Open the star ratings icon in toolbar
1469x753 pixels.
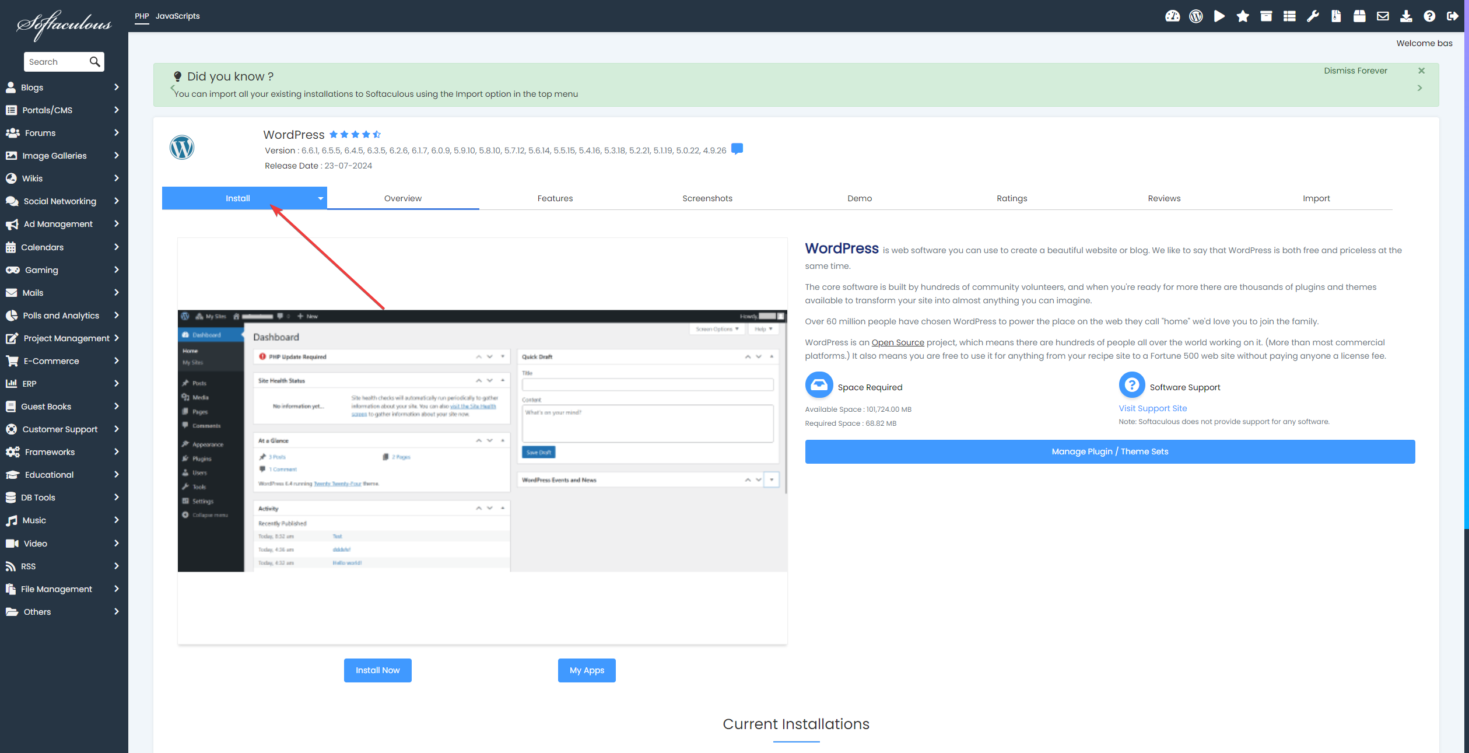tap(1243, 16)
